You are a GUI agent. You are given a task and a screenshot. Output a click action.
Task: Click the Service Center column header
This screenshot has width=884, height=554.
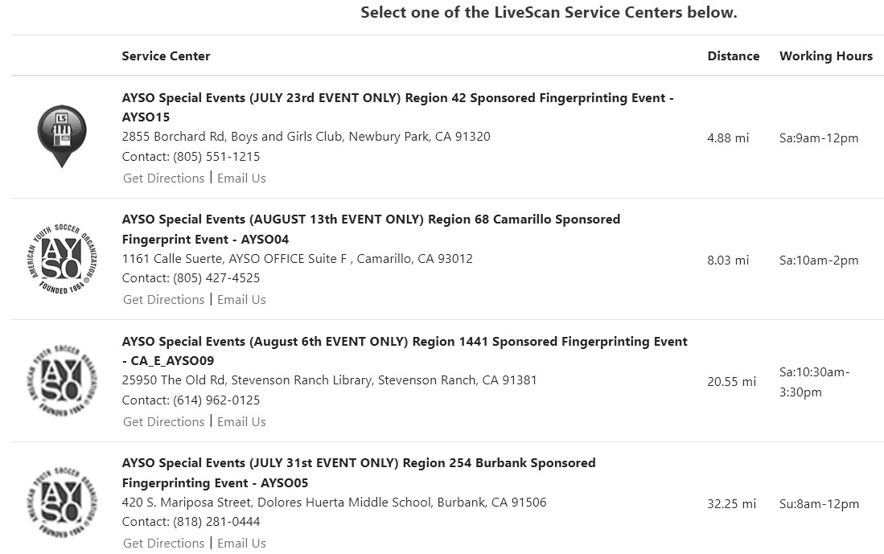[x=166, y=55]
